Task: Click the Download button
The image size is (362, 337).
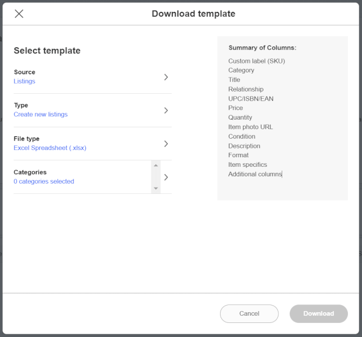Action: 319,313
